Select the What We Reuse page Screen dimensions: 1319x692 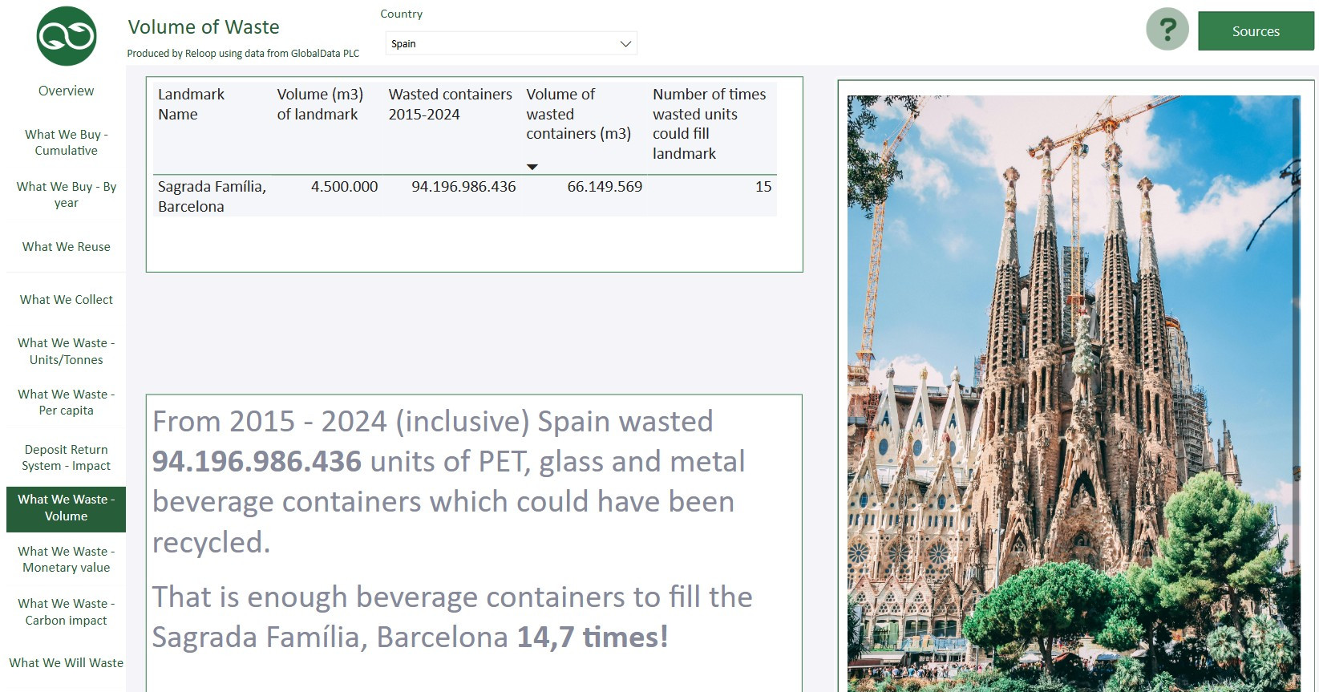tap(66, 247)
